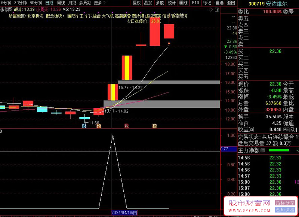Click the 叠加 overlay button

(x=148, y=3)
